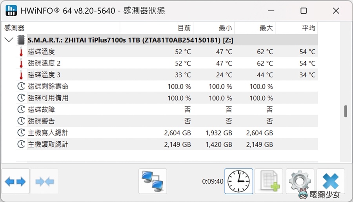Select the 磁碟溫度 row label
The image size is (353, 202).
[42, 51]
